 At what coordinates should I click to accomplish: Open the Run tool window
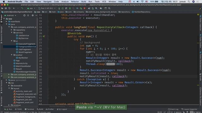pos(8,109)
